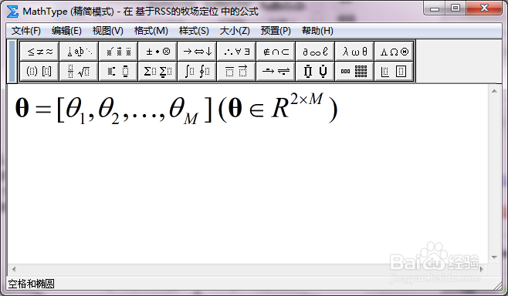This screenshot has height=296, width=508.
Task: Open the fence templates palette (parentheses, brackets)
Action: coord(39,71)
